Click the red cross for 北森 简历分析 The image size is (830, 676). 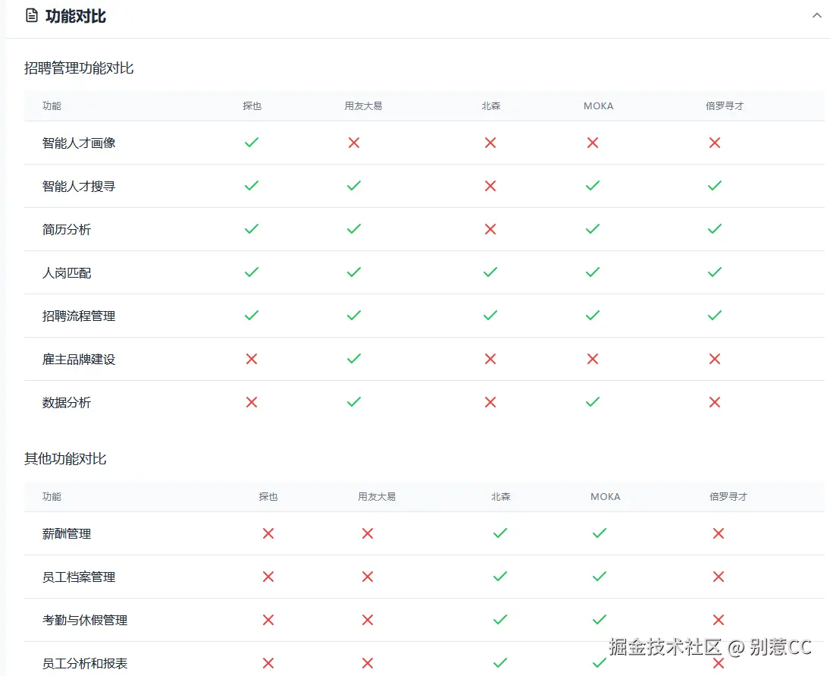pyautogui.click(x=490, y=229)
